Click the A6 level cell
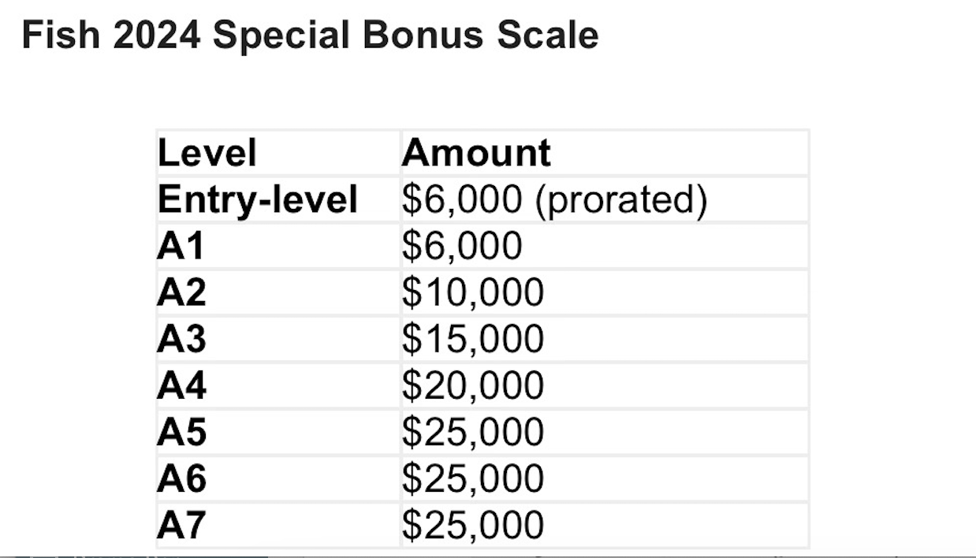This screenshot has width=976, height=558. click(181, 479)
